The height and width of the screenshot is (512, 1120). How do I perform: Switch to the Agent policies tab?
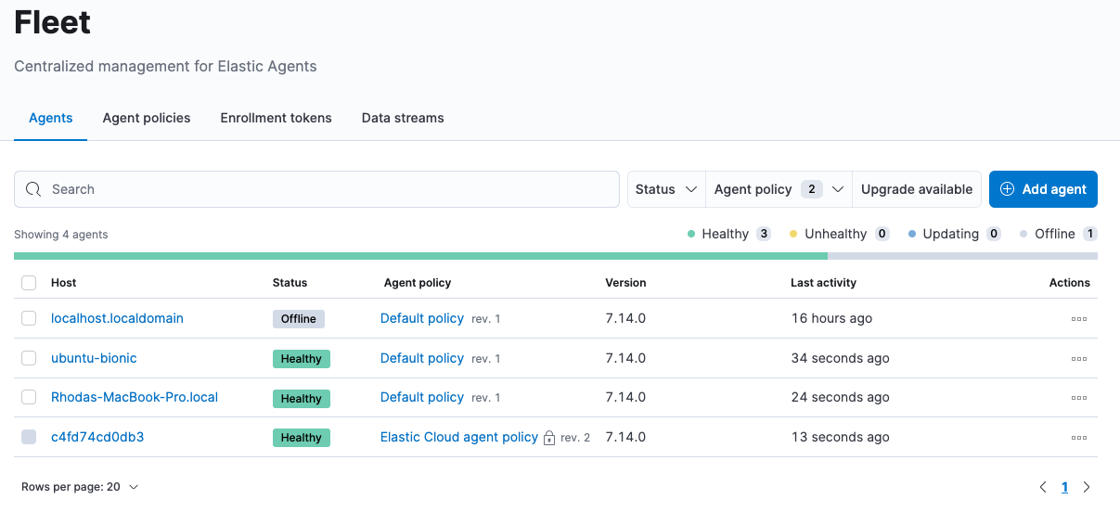coord(147,118)
